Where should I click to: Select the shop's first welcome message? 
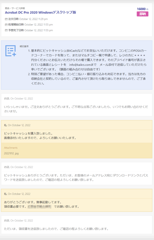click(x=76, y=109)
